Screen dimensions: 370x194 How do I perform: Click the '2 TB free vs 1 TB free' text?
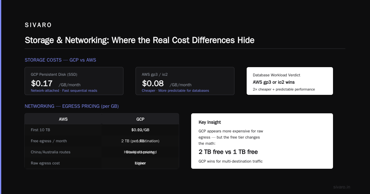coord(228,152)
